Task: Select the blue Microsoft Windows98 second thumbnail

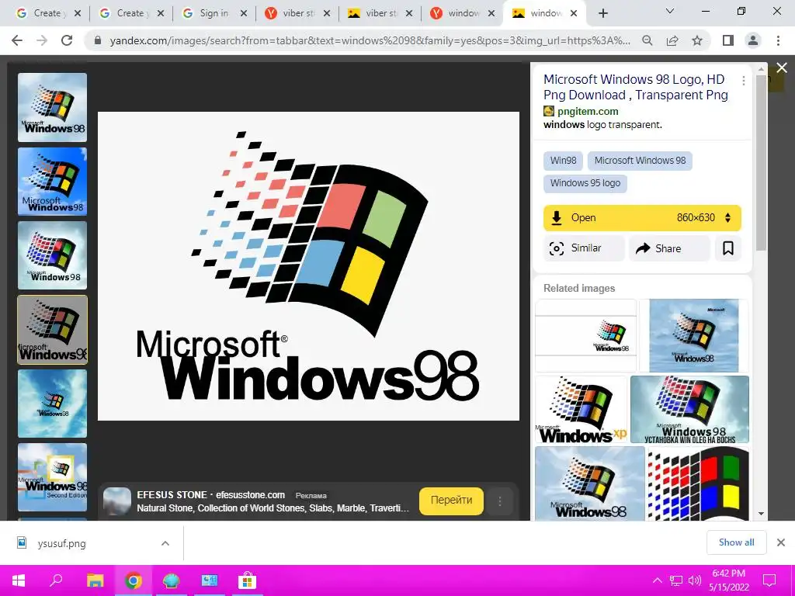Action: 52,182
